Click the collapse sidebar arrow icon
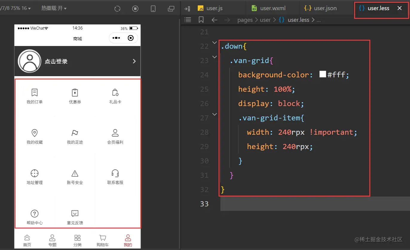Screen dimensions: 410x250 pos(187,8)
